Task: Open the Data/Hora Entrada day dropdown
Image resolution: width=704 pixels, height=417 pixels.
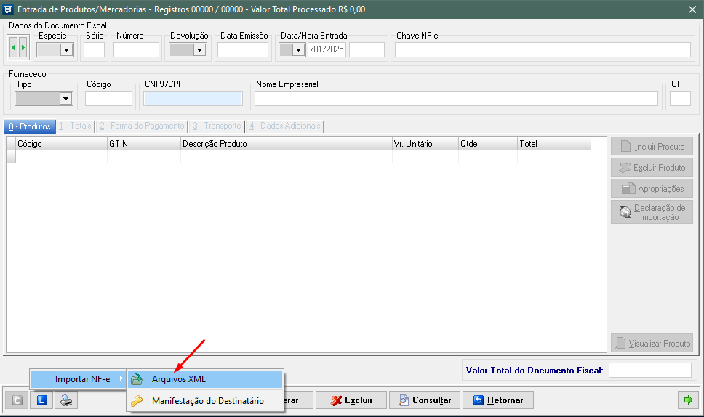Action: pos(298,50)
